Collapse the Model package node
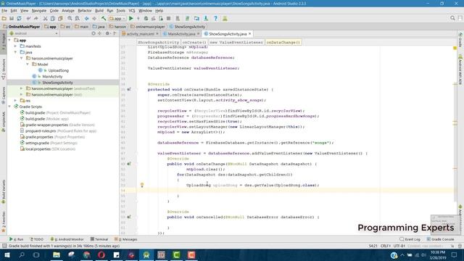This screenshot has width=464, height=261. (x=28, y=65)
